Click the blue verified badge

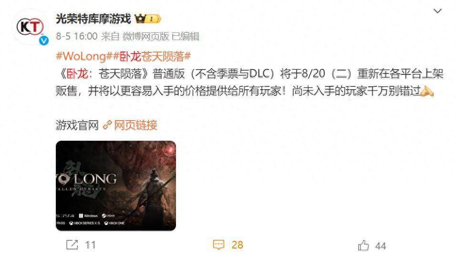tap(44, 41)
